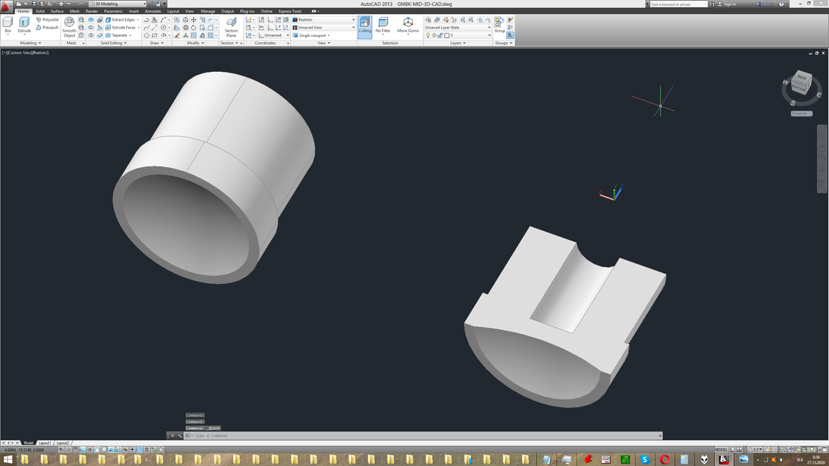Click the viewport label Custom View Realistic
The image size is (829, 466).
(25, 52)
